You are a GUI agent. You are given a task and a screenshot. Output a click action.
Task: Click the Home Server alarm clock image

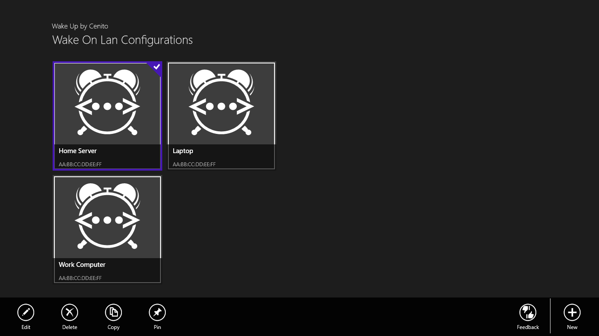coord(107,103)
